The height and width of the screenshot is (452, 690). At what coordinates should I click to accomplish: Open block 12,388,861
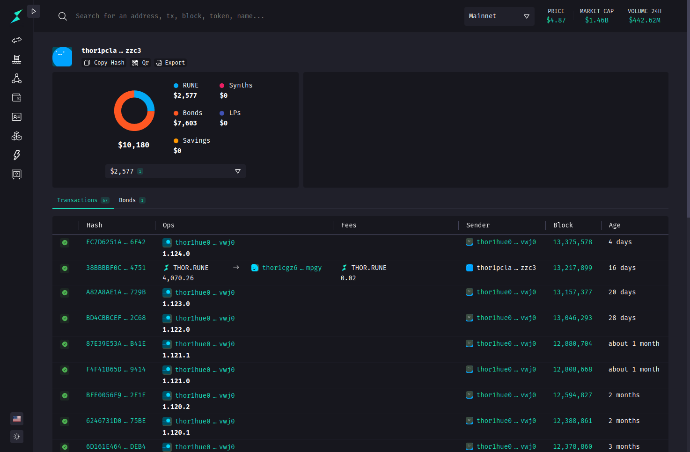(573, 421)
